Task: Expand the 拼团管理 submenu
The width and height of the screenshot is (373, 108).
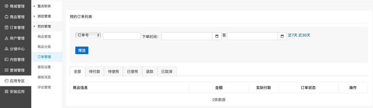Action: tap(47, 16)
